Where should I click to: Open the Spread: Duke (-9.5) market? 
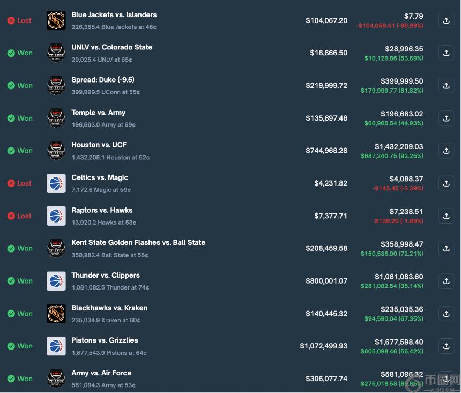pos(103,80)
